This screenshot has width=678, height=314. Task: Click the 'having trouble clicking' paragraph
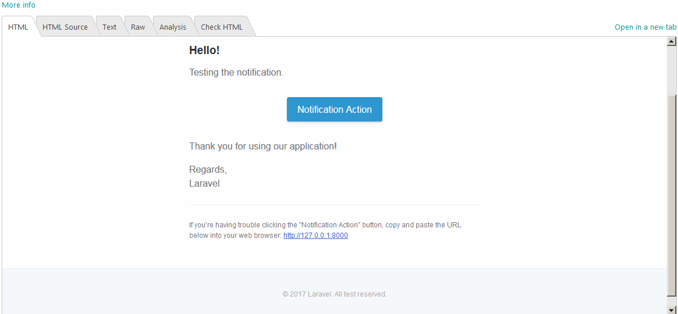[325, 225]
